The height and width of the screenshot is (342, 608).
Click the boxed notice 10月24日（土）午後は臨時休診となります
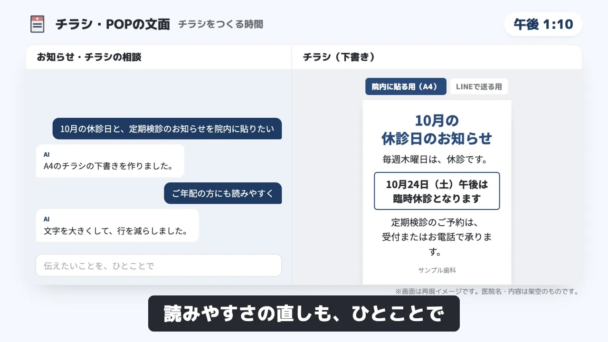(437, 191)
